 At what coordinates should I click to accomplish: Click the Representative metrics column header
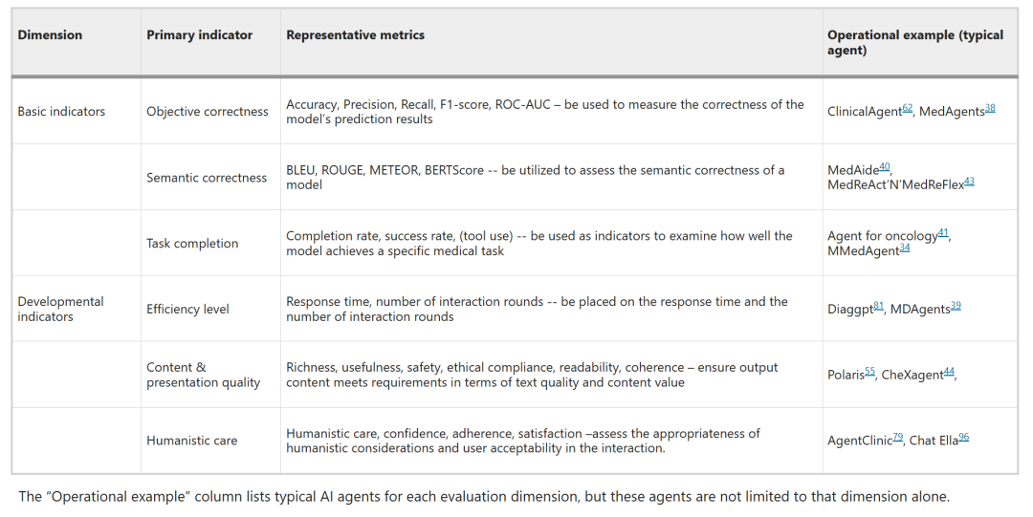pos(355,35)
